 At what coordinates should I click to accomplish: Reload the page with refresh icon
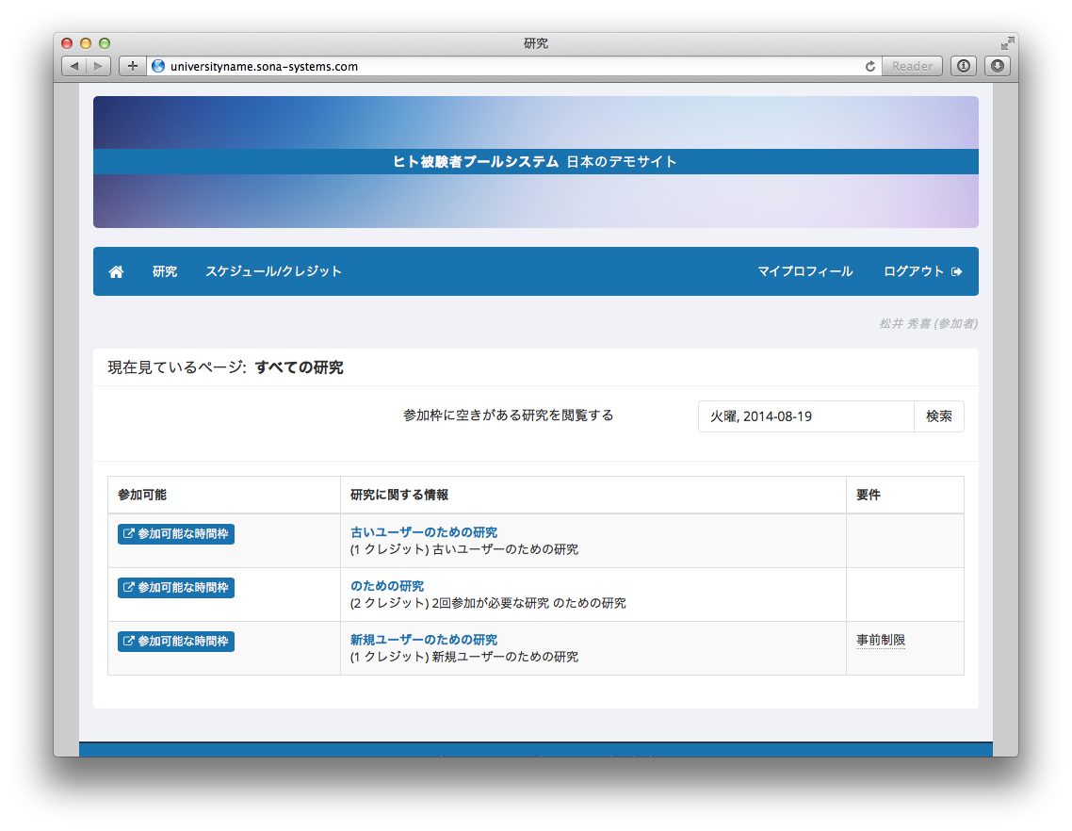pos(869,66)
